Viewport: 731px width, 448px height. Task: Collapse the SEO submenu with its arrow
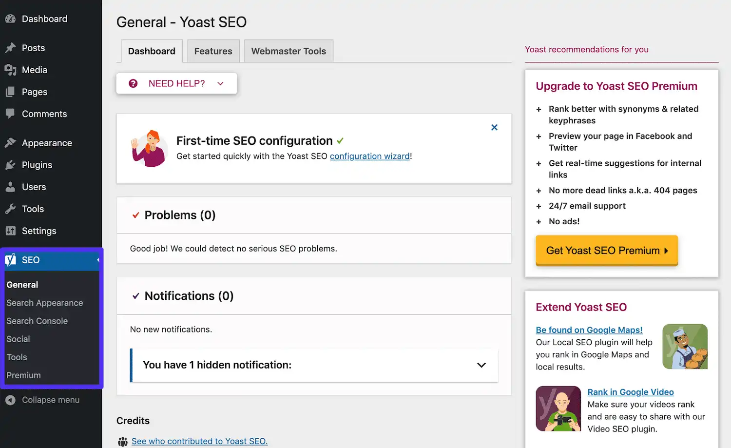(97, 260)
